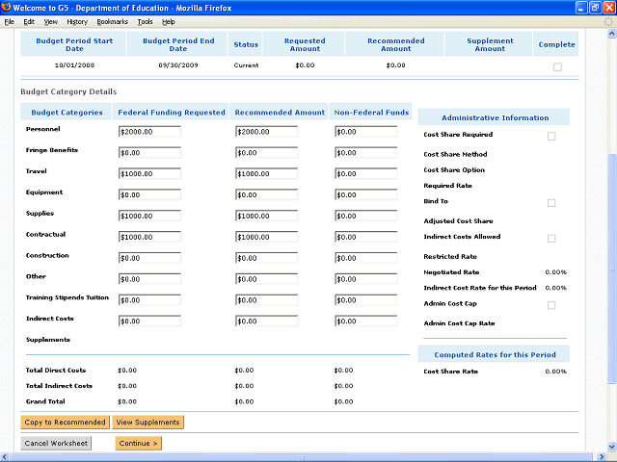
Task: Click the Supplies Non-Federal Funds field
Action: click(365, 216)
